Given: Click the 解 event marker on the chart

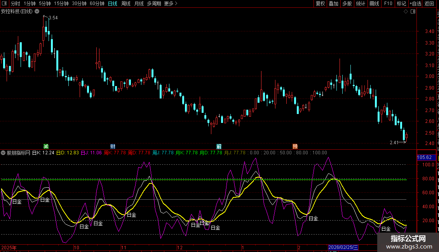Looking at the screenshot, I should [219, 146].
